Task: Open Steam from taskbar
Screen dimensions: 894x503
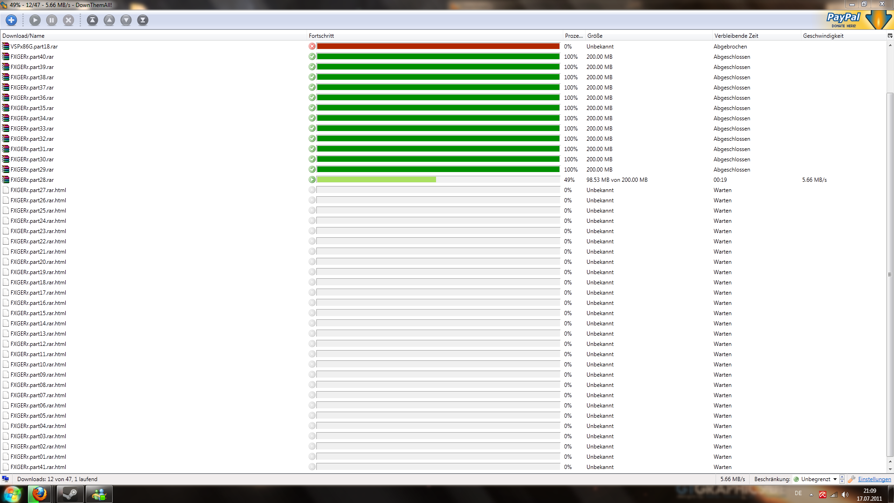Action: click(x=70, y=494)
